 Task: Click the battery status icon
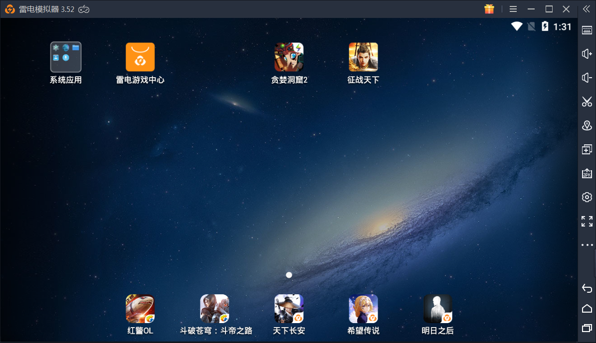coord(545,26)
